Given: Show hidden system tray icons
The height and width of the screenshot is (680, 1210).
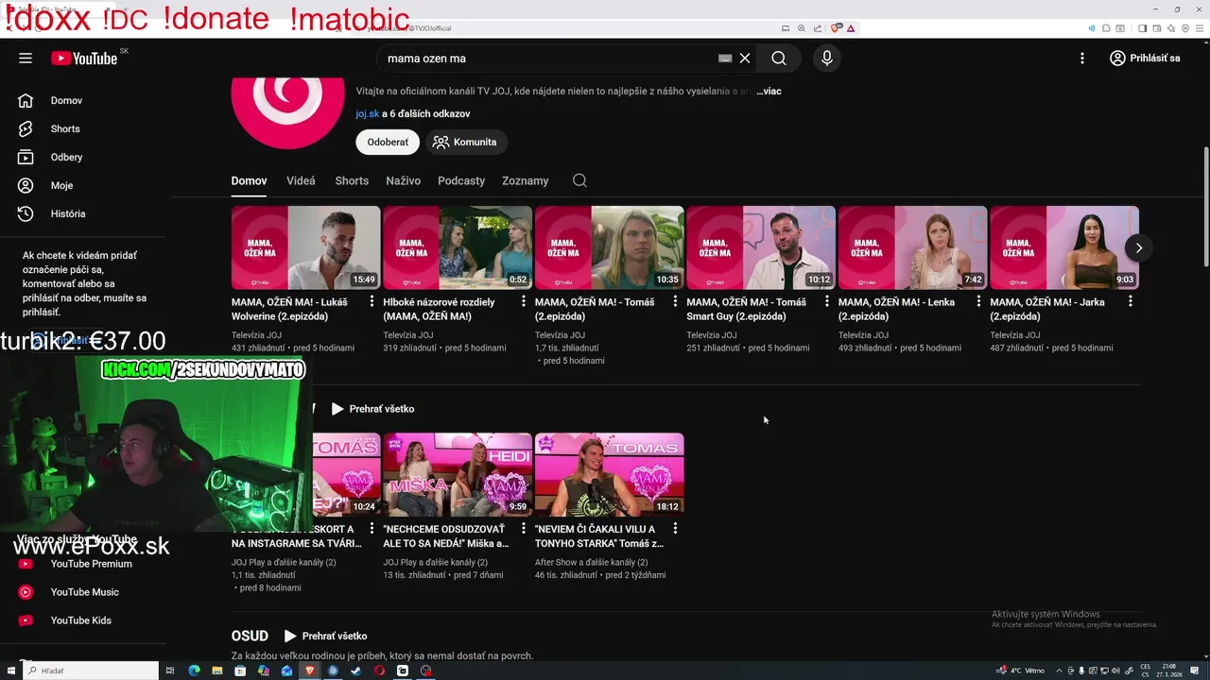Looking at the screenshot, I should pos(1059,671).
